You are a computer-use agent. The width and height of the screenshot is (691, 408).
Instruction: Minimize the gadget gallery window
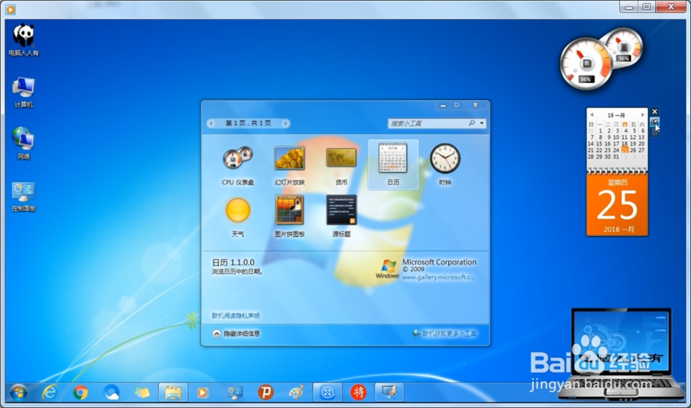pyautogui.click(x=443, y=105)
